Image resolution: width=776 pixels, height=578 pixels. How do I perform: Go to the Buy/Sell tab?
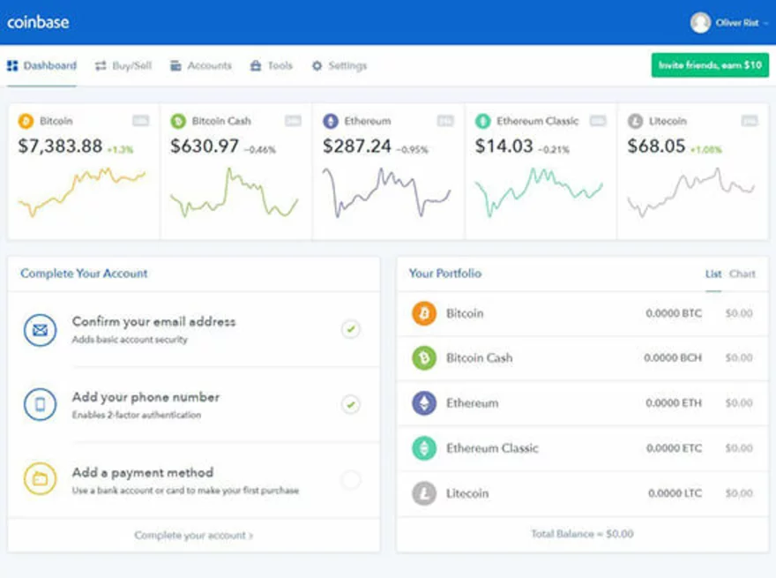pyautogui.click(x=123, y=66)
